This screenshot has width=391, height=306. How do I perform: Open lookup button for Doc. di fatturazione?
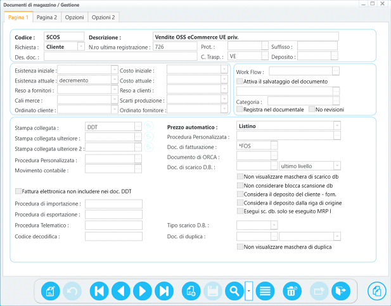[x=274, y=145]
